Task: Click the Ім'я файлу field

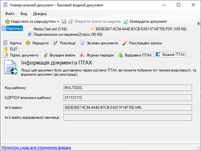Action: [128, 108]
